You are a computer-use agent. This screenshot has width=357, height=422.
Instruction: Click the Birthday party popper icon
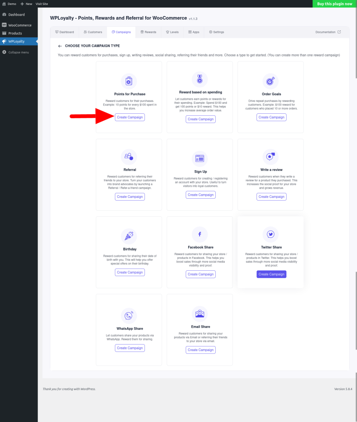click(129, 236)
